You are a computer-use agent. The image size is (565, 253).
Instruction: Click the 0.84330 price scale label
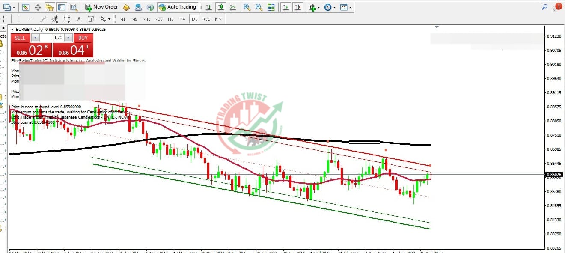coord(554,220)
